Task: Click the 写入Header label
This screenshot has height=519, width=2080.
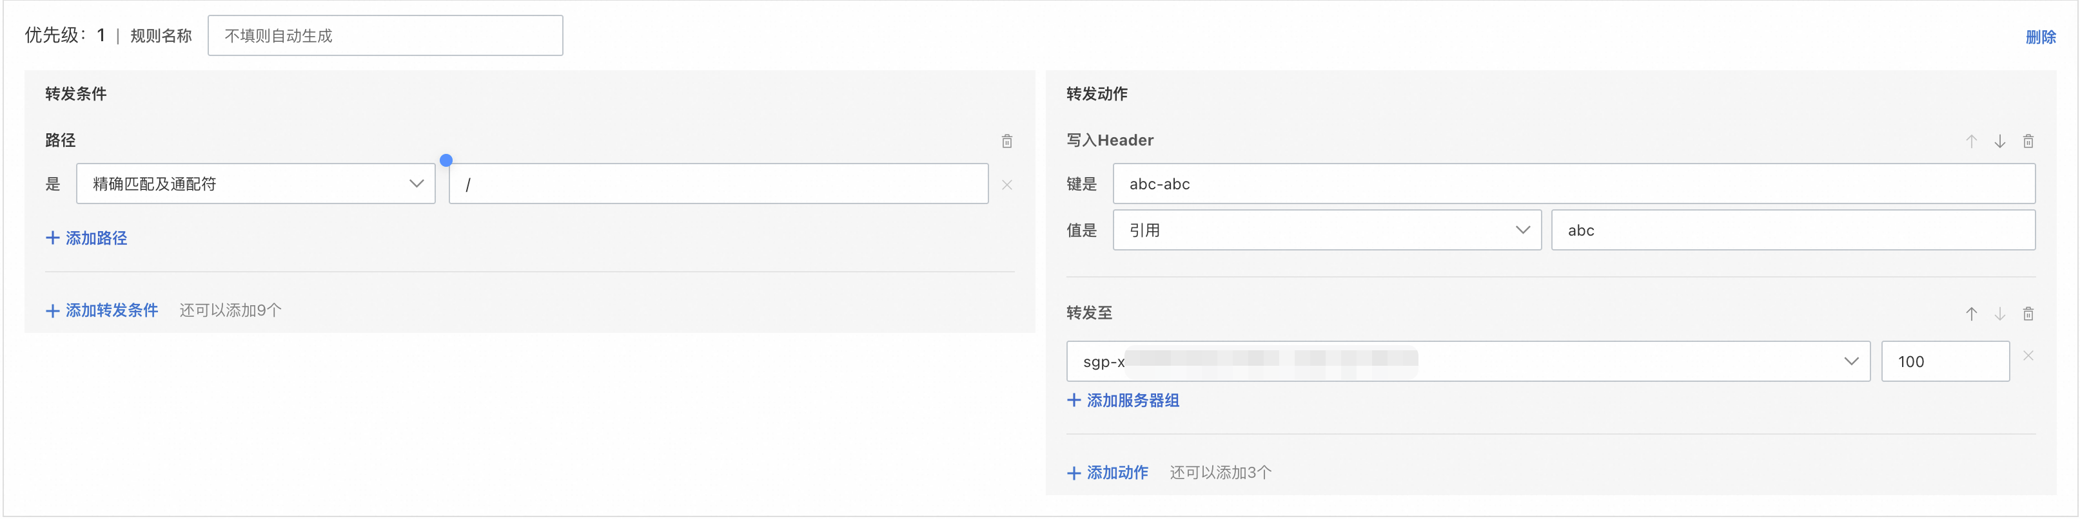Action: [x=1110, y=140]
